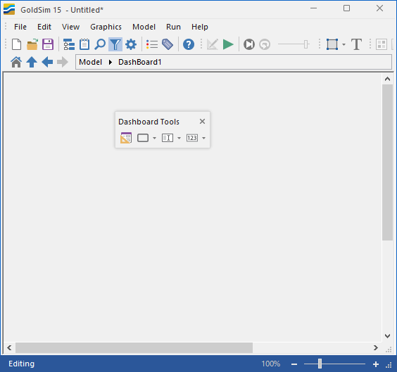The height and width of the screenshot is (372, 397).
Task: Click the 100% zoom level text
Action: coord(271,364)
